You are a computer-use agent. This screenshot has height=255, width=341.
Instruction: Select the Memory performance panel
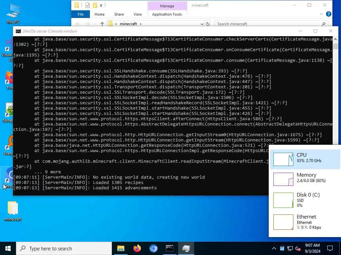coord(305,179)
